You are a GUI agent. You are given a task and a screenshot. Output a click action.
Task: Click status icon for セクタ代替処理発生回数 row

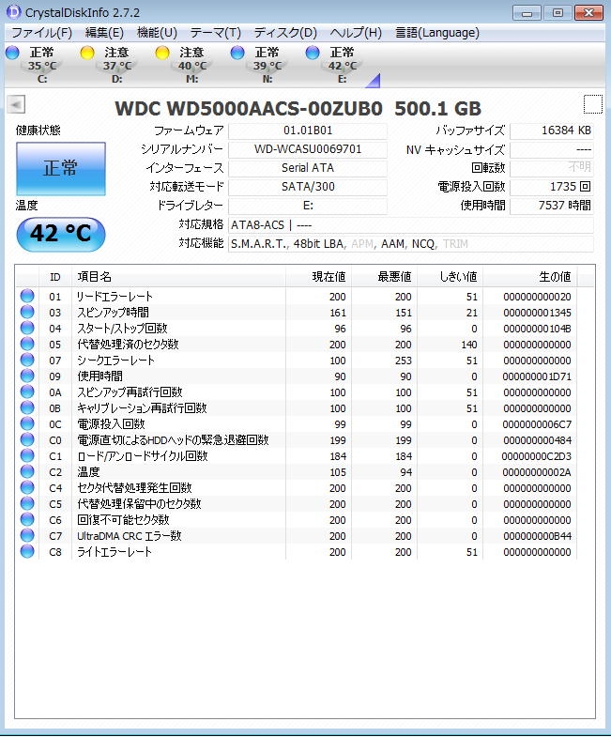click(x=27, y=487)
